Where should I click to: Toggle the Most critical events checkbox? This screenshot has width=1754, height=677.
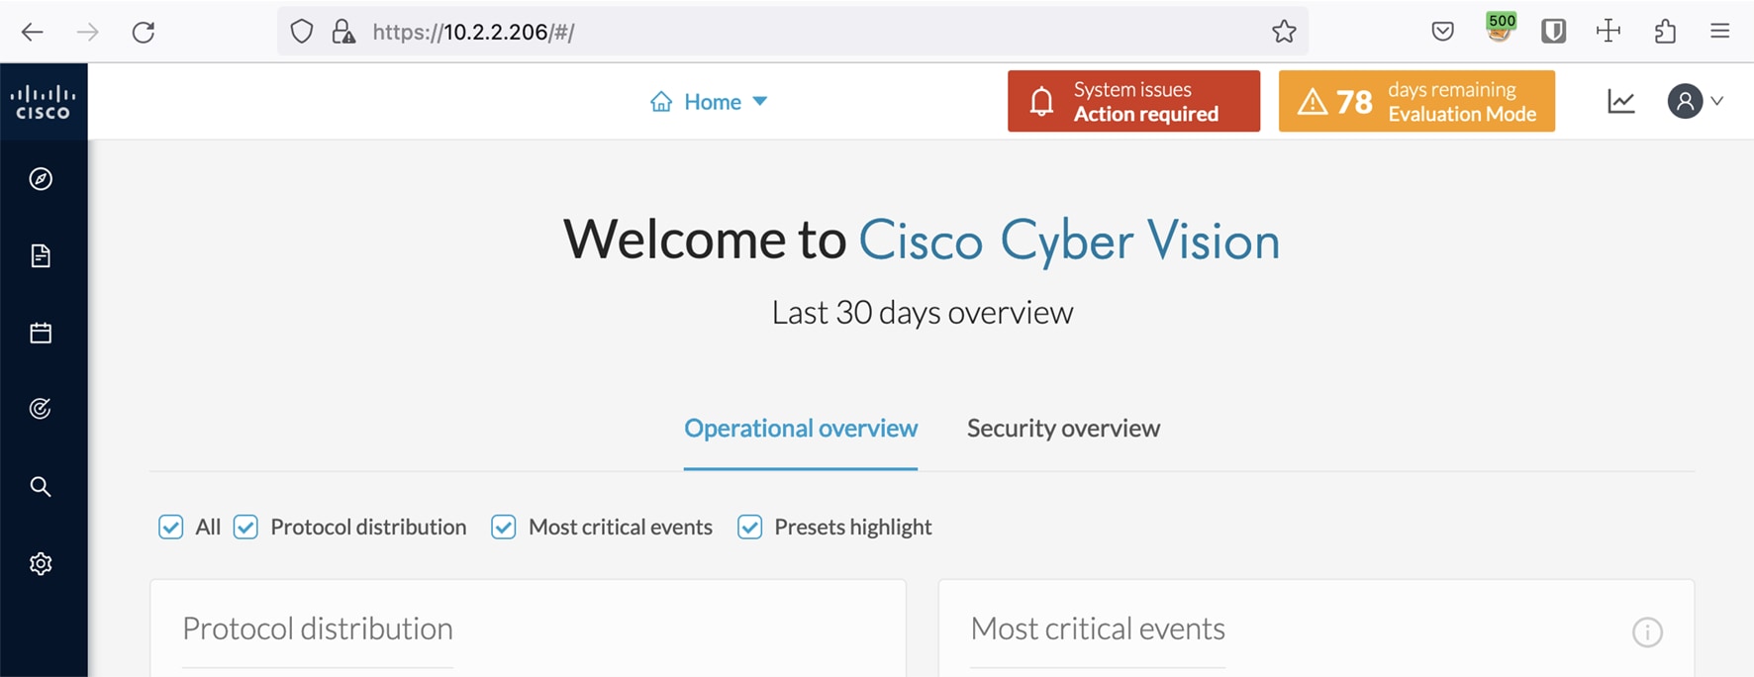pos(504,527)
